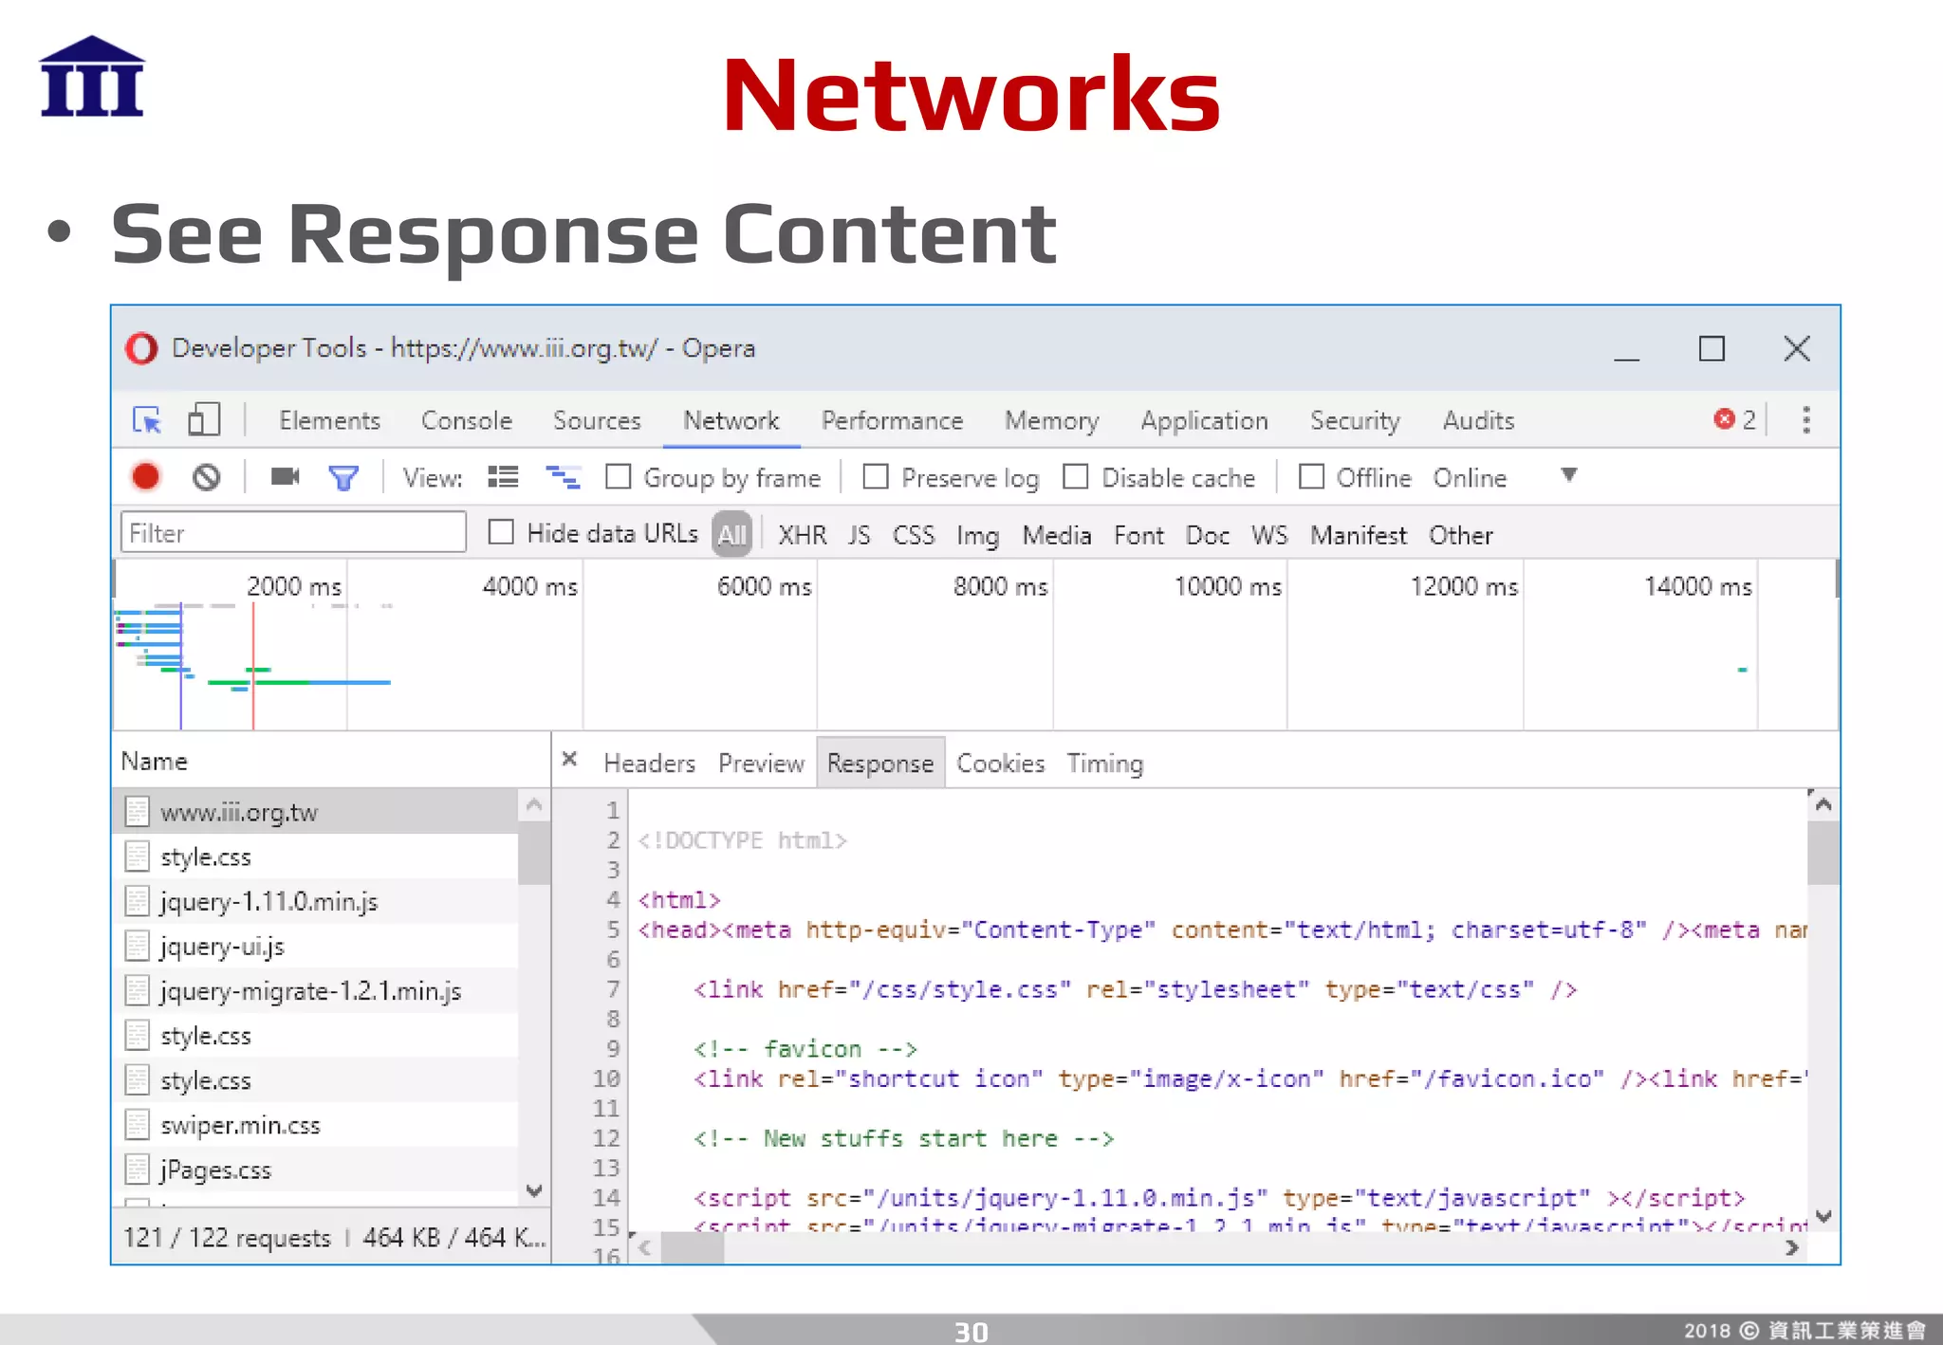This screenshot has width=1943, height=1345.
Task: Clear the network log with the ban icon
Action: tap(206, 476)
